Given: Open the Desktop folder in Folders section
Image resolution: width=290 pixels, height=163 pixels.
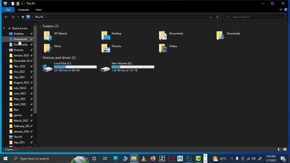Looking at the screenshot, I should coord(111,35).
